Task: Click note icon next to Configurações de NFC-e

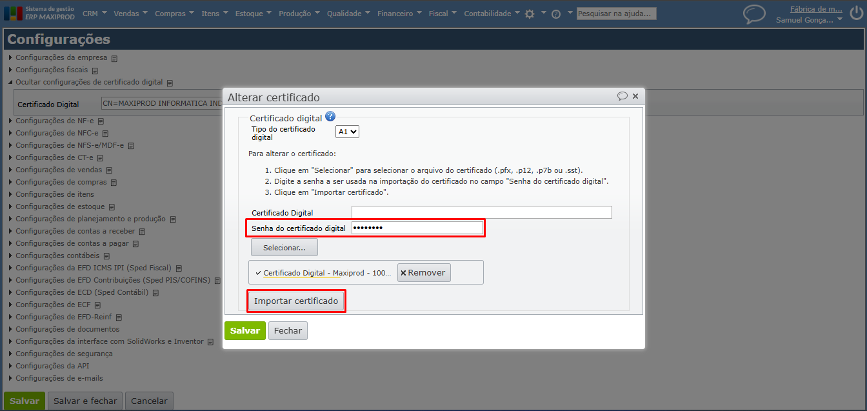Action: coord(105,133)
